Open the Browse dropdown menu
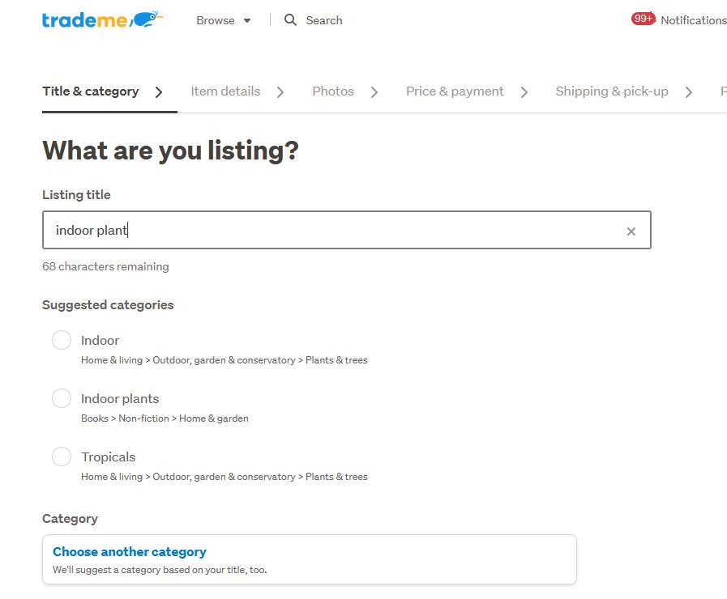The height and width of the screenshot is (599, 727). 224,20
